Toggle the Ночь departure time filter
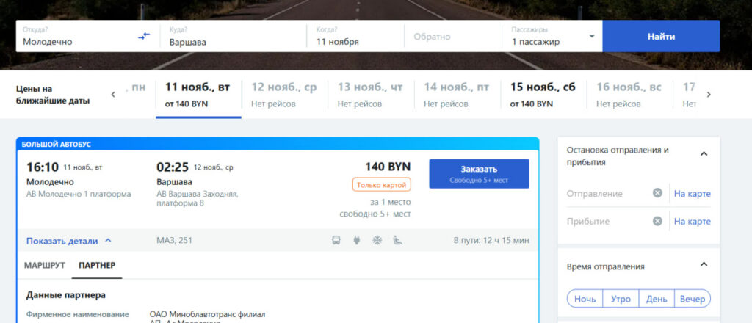Viewport: 752px width, 323px height. point(585,299)
